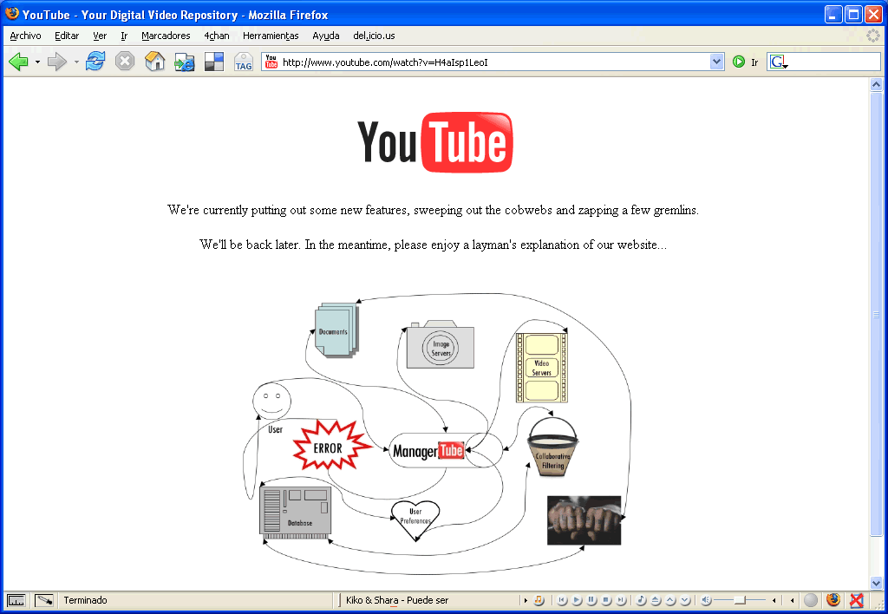The image size is (888, 614).
Task: Open the Editar menu
Action: pos(67,36)
